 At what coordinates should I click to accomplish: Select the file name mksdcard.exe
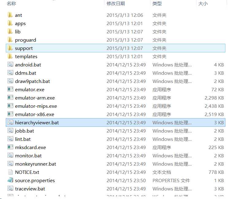tap(30, 147)
